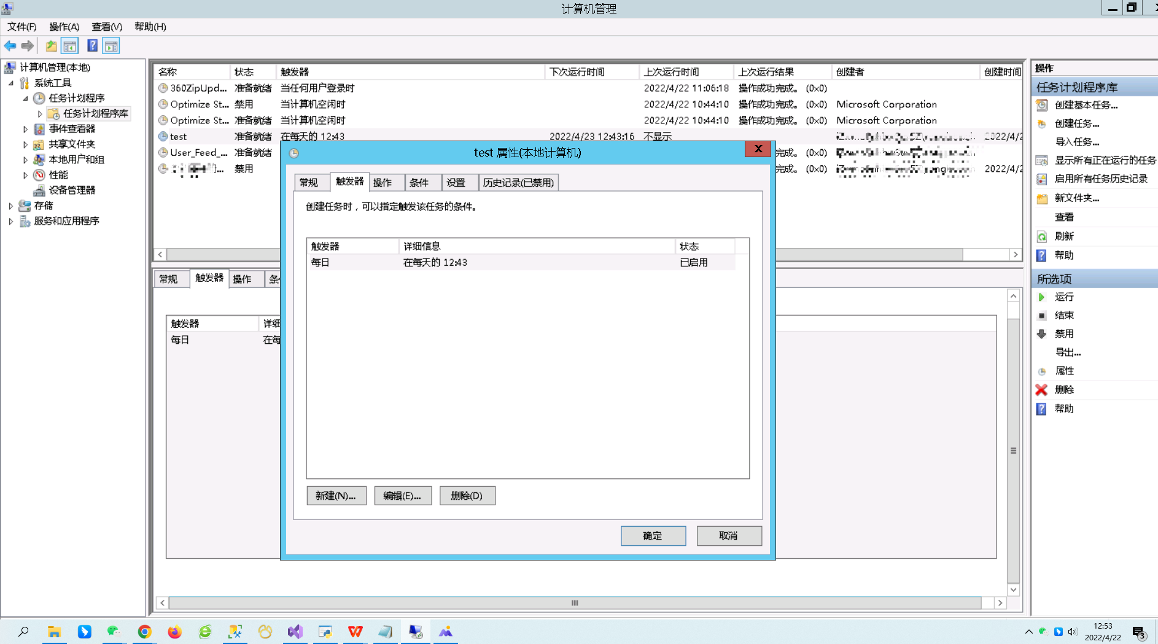Open the 操作(A) menu
This screenshot has height=644, width=1158.
click(64, 26)
